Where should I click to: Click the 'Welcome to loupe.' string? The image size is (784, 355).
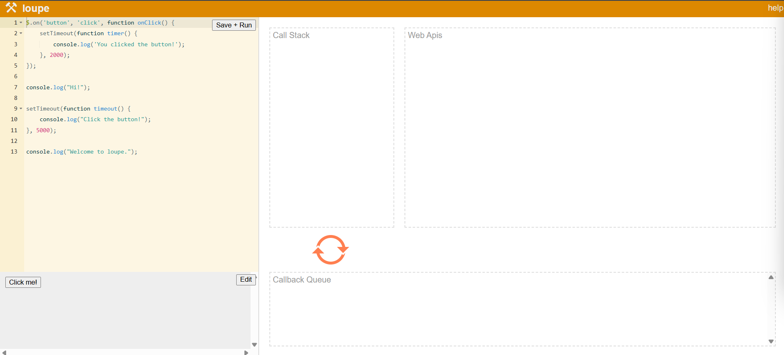click(99, 151)
